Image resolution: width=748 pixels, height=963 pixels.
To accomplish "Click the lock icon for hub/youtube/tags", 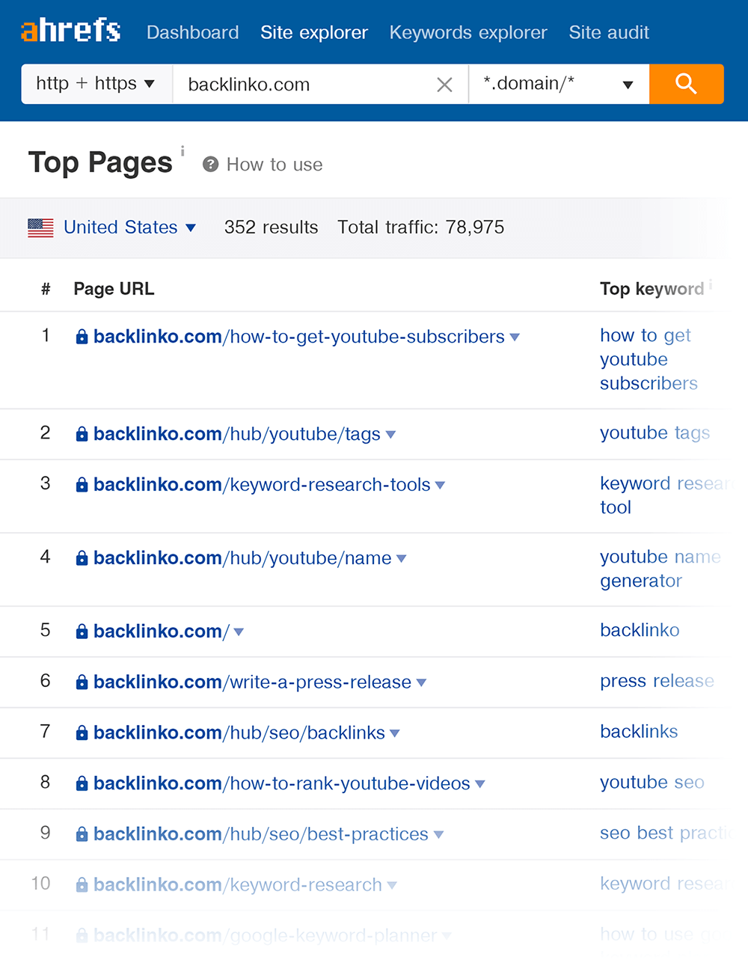I will coord(82,435).
